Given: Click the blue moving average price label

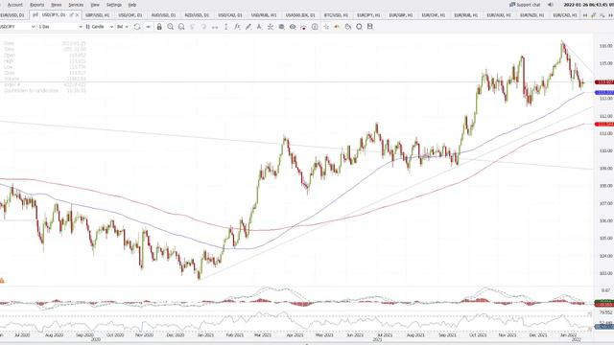Looking at the screenshot, I should pyautogui.click(x=604, y=93).
